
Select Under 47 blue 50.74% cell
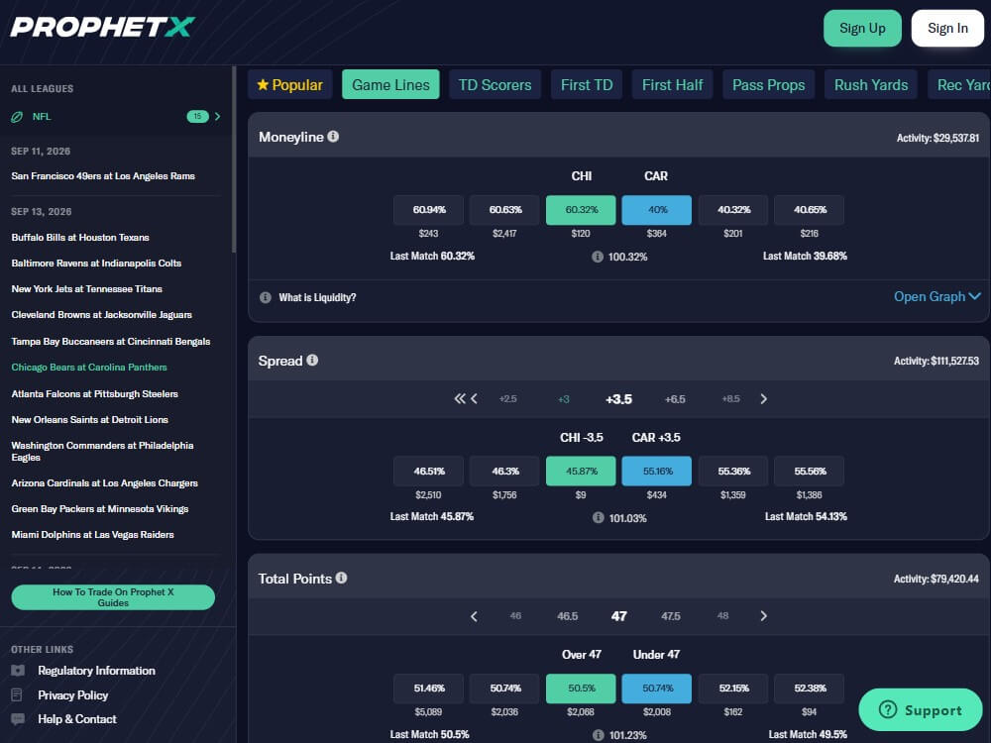[657, 689]
